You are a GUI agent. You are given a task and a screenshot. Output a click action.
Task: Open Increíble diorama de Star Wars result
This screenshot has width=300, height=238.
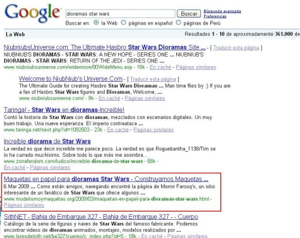[x=47, y=141]
